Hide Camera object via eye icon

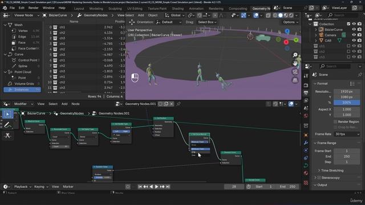tap(354, 35)
